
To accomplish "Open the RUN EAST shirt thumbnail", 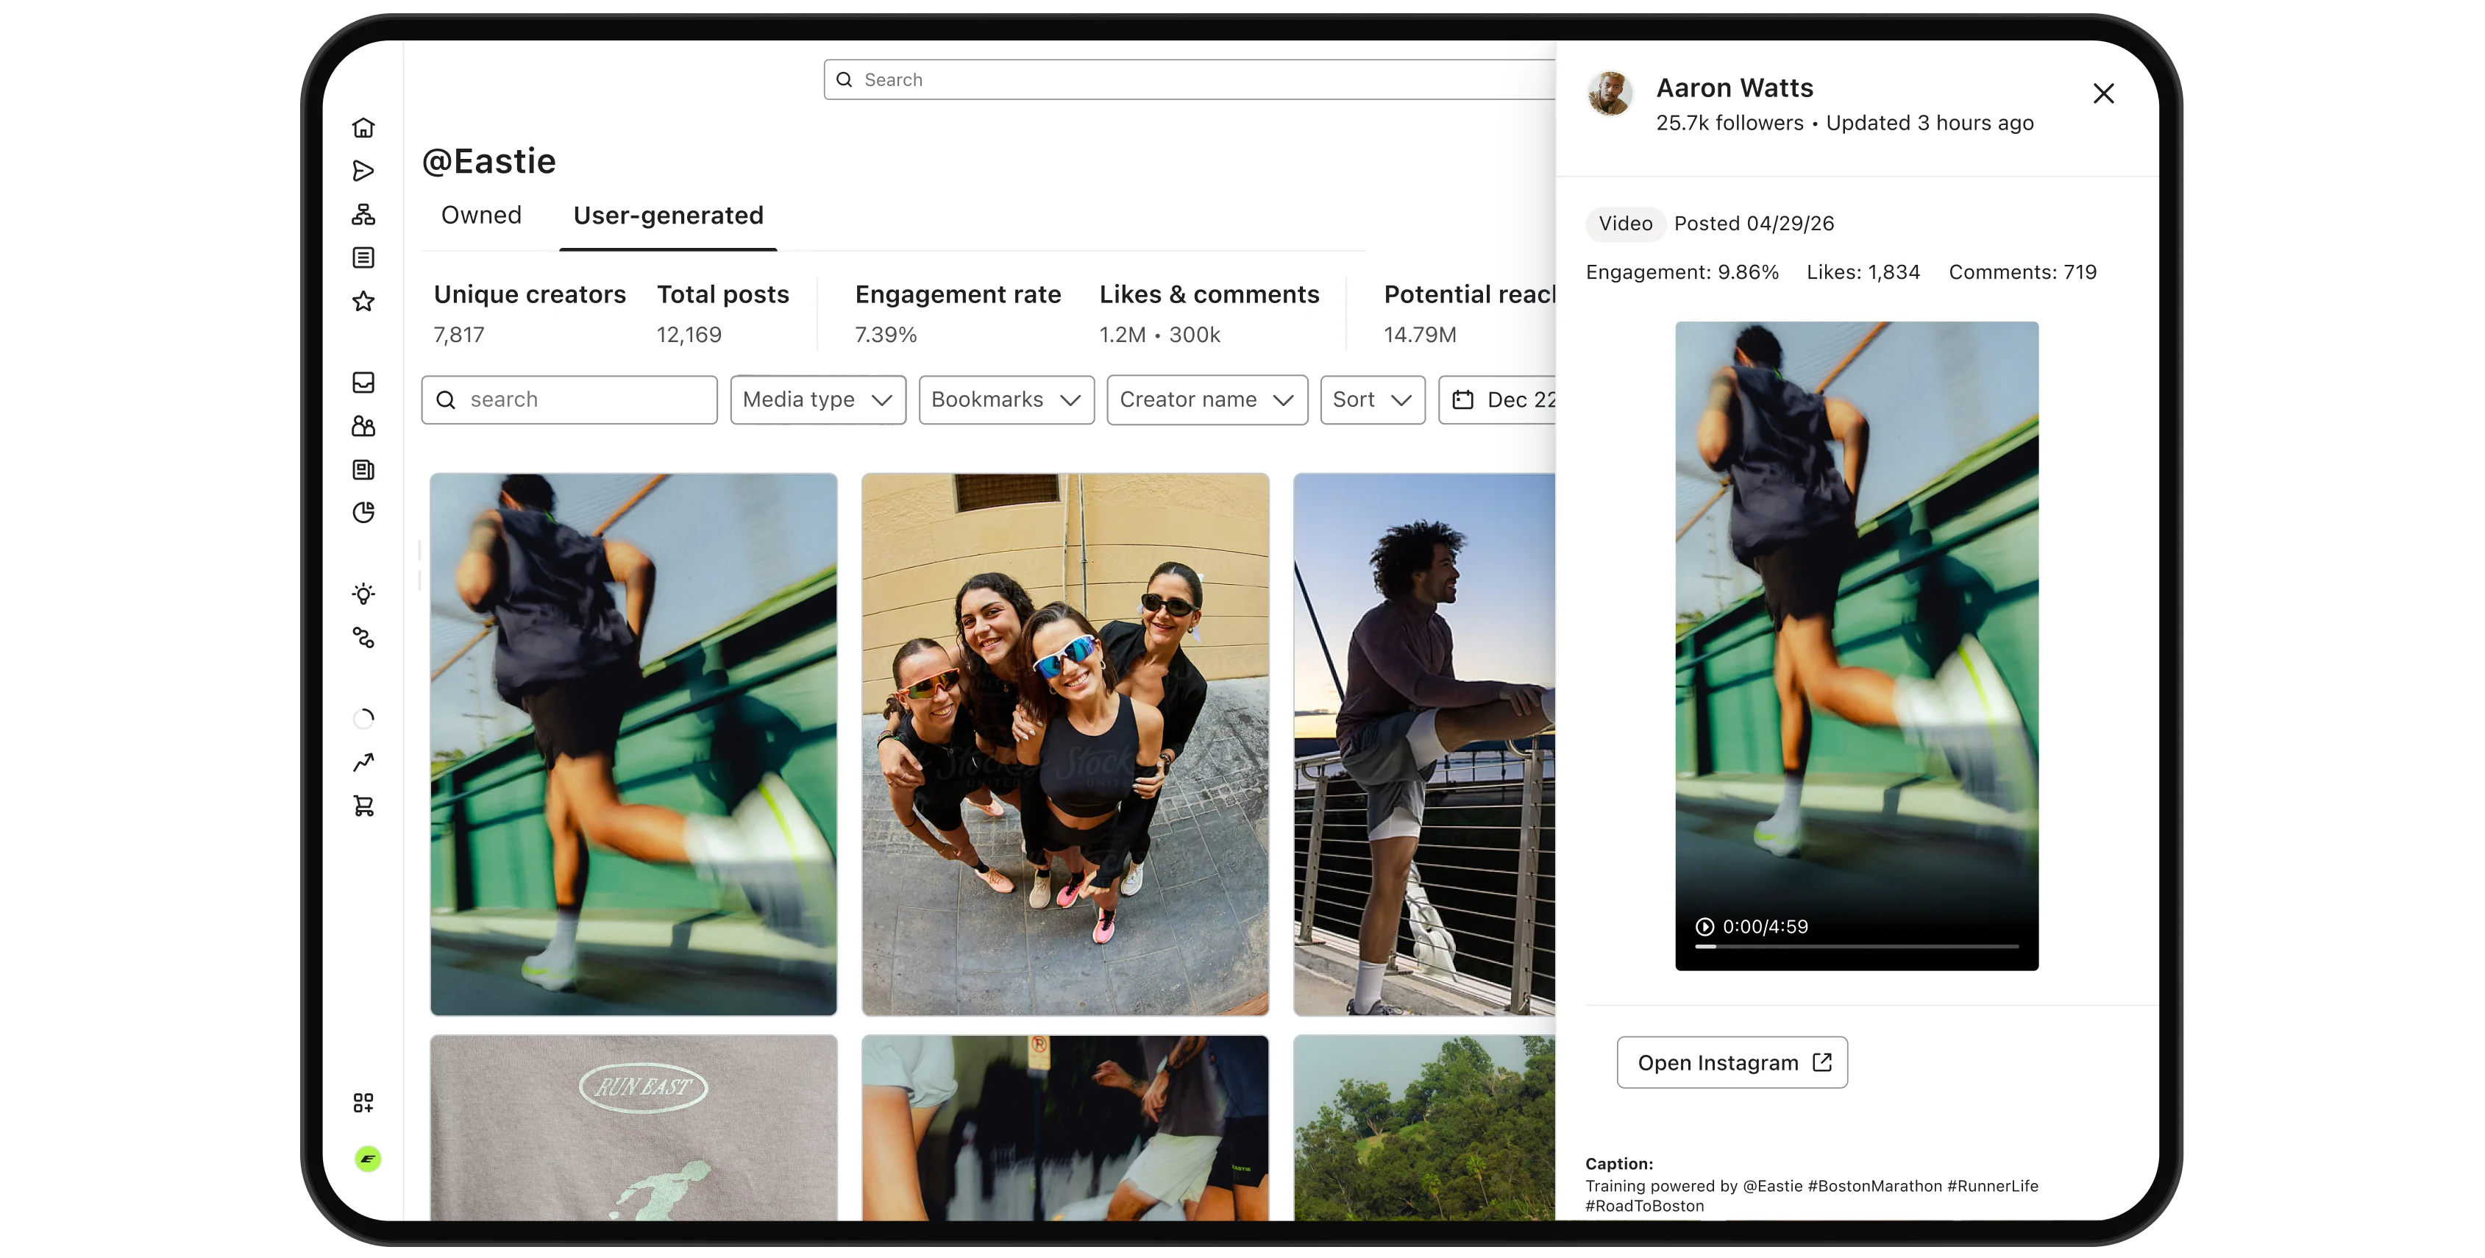I will pos(633,1128).
